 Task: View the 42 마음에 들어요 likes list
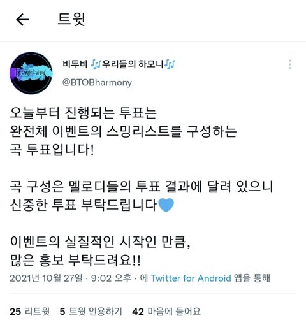click(x=166, y=312)
